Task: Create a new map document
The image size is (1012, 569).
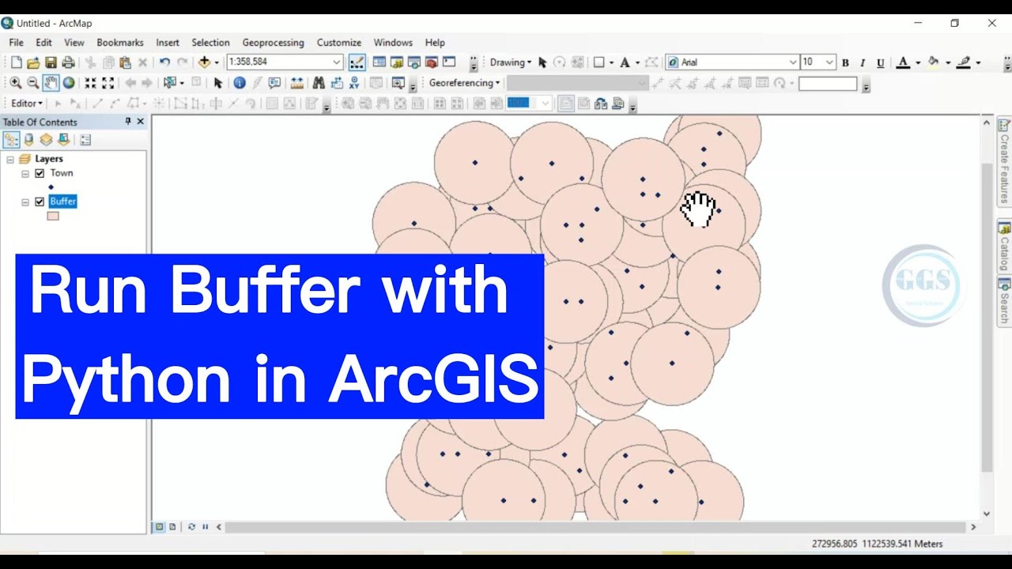Action: point(16,62)
